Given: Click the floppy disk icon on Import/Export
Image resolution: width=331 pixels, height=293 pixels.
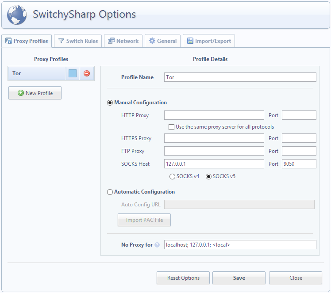Looking at the screenshot, I should (x=190, y=41).
